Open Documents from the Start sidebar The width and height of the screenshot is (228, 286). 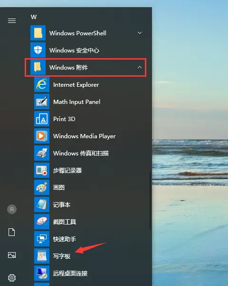pos(12,232)
